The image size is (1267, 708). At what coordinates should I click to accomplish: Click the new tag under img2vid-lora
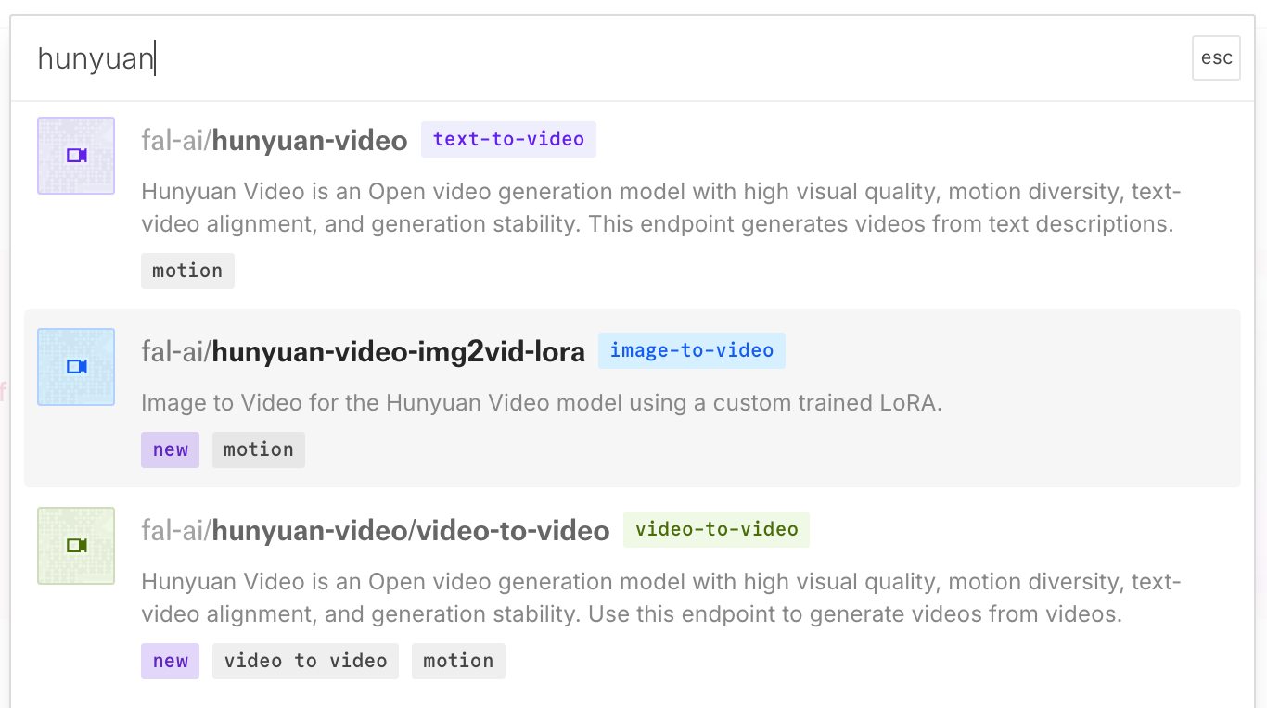coord(171,449)
